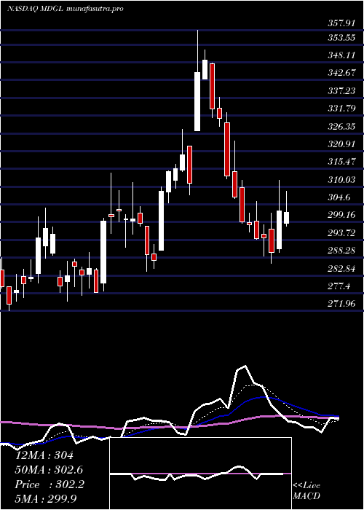
Task: Click the <<Live MACD label
Action: [x=306, y=491]
